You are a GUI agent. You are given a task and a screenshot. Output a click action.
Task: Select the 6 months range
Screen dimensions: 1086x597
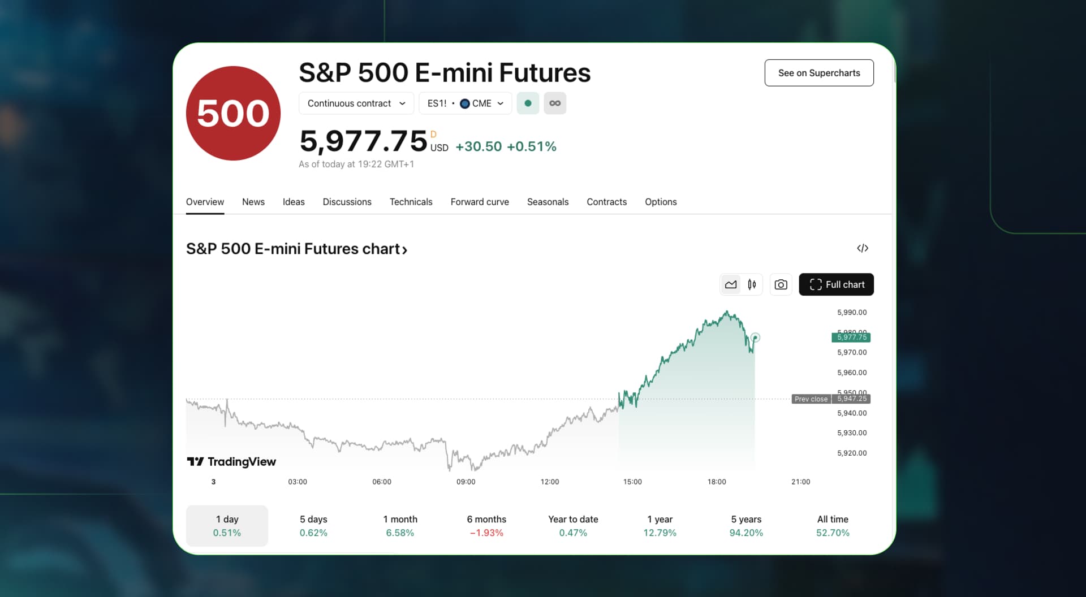(486, 526)
